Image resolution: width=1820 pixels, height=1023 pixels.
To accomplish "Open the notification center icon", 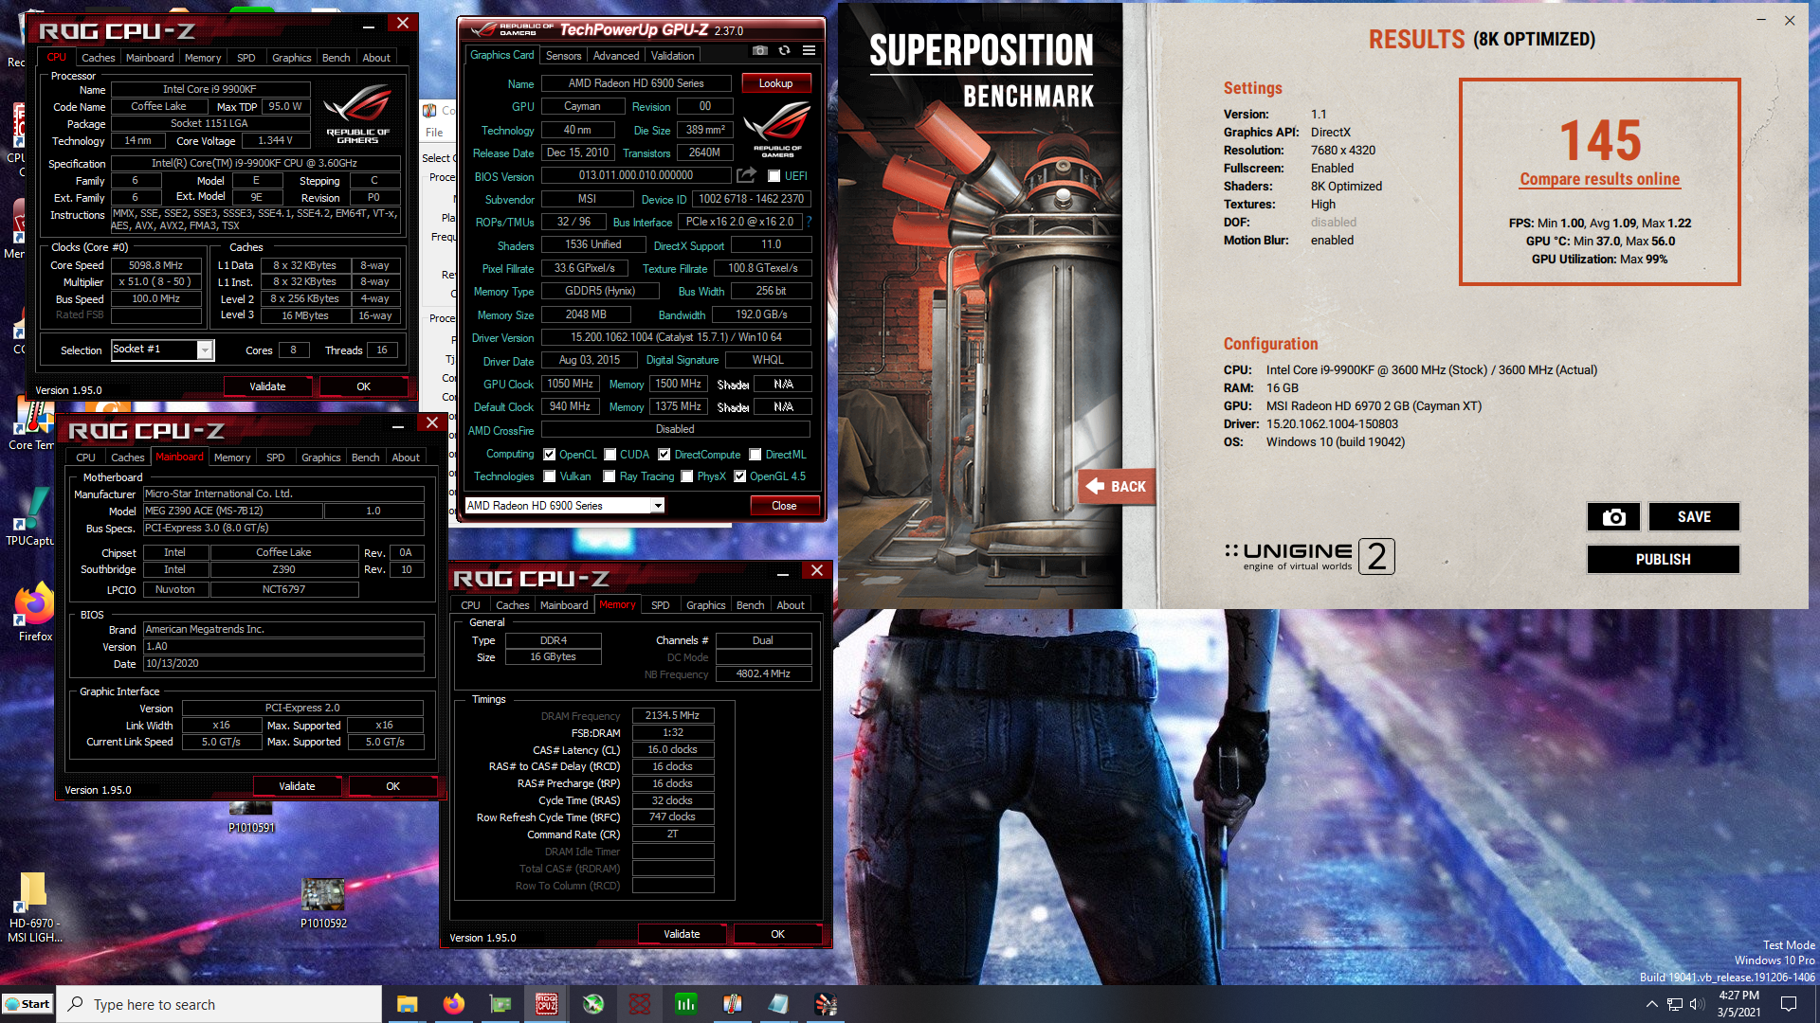I will click(1789, 1004).
